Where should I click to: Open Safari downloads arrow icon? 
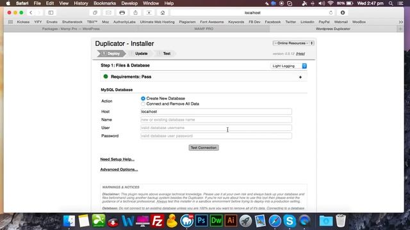point(343,13)
